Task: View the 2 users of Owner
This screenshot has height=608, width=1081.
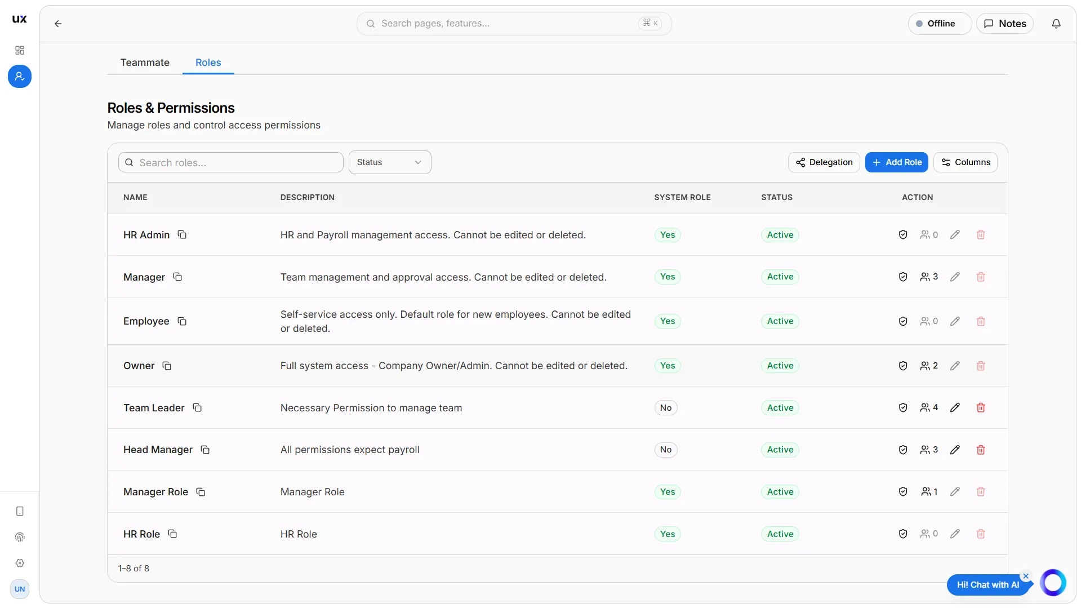Action: [929, 366]
